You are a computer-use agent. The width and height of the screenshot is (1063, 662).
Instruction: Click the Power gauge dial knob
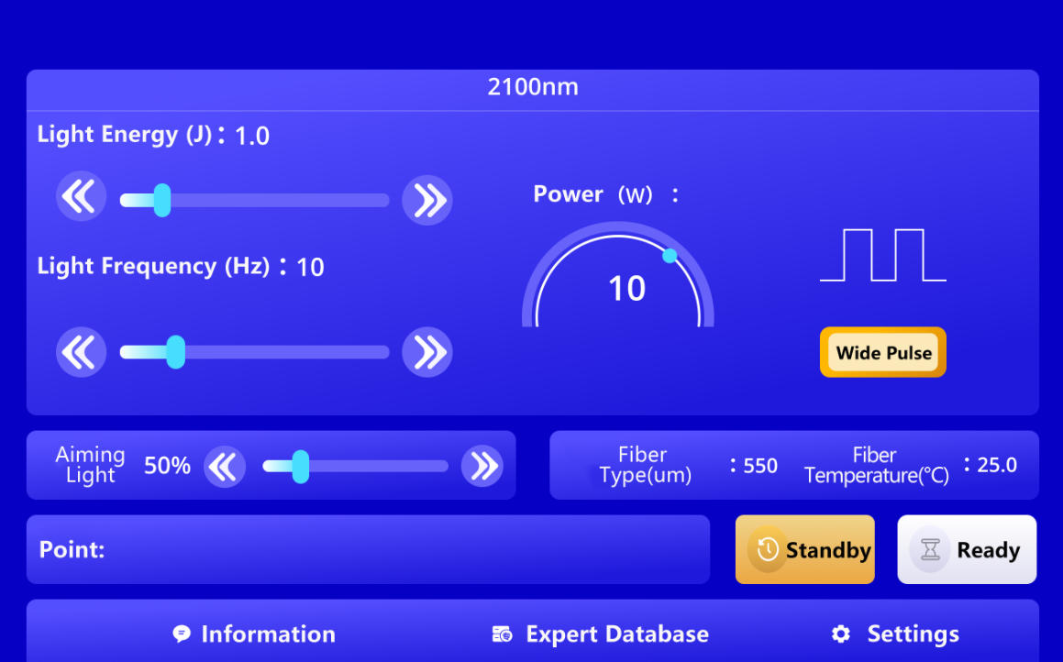(670, 256)
